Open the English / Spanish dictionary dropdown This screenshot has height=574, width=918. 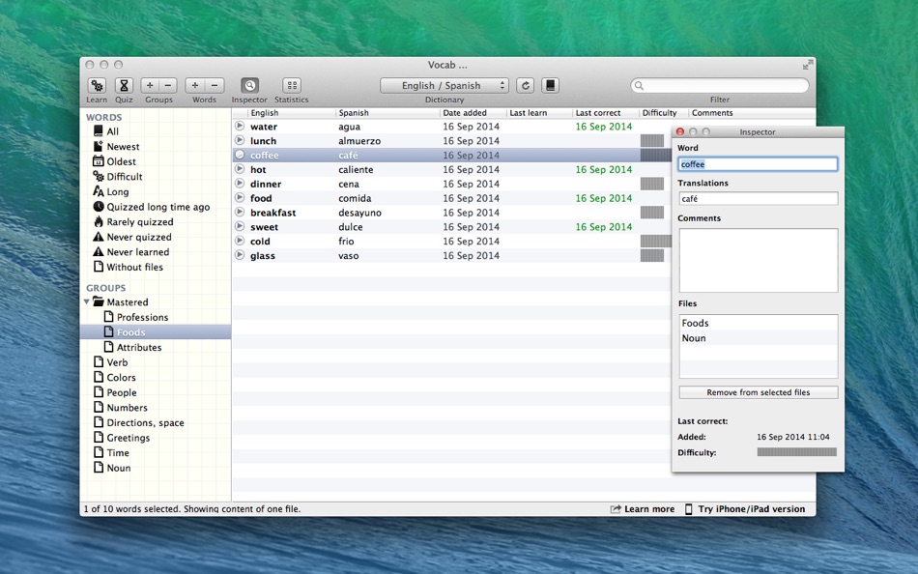(445, 85)
